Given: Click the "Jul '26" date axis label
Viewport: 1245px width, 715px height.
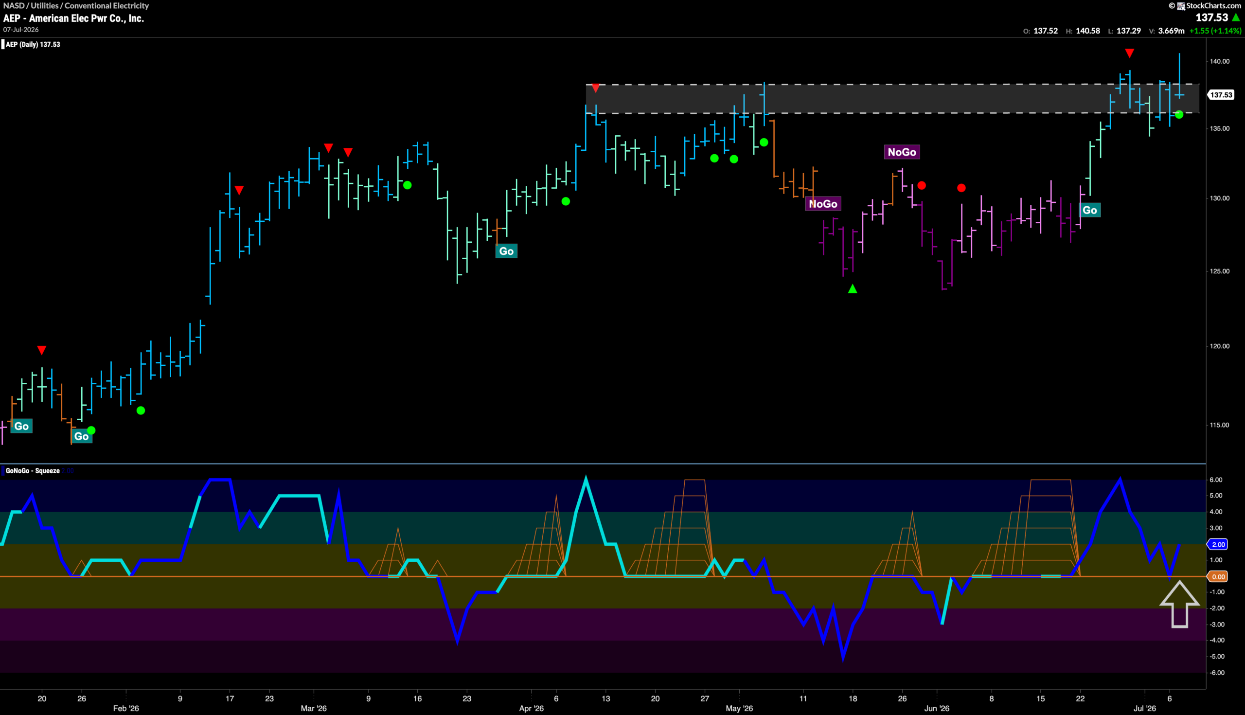Looking at the screenshot, I should [x=1144, y=708].
